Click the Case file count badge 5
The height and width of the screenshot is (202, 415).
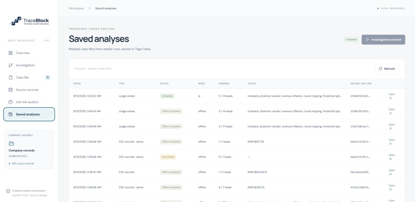click(47, 78)
